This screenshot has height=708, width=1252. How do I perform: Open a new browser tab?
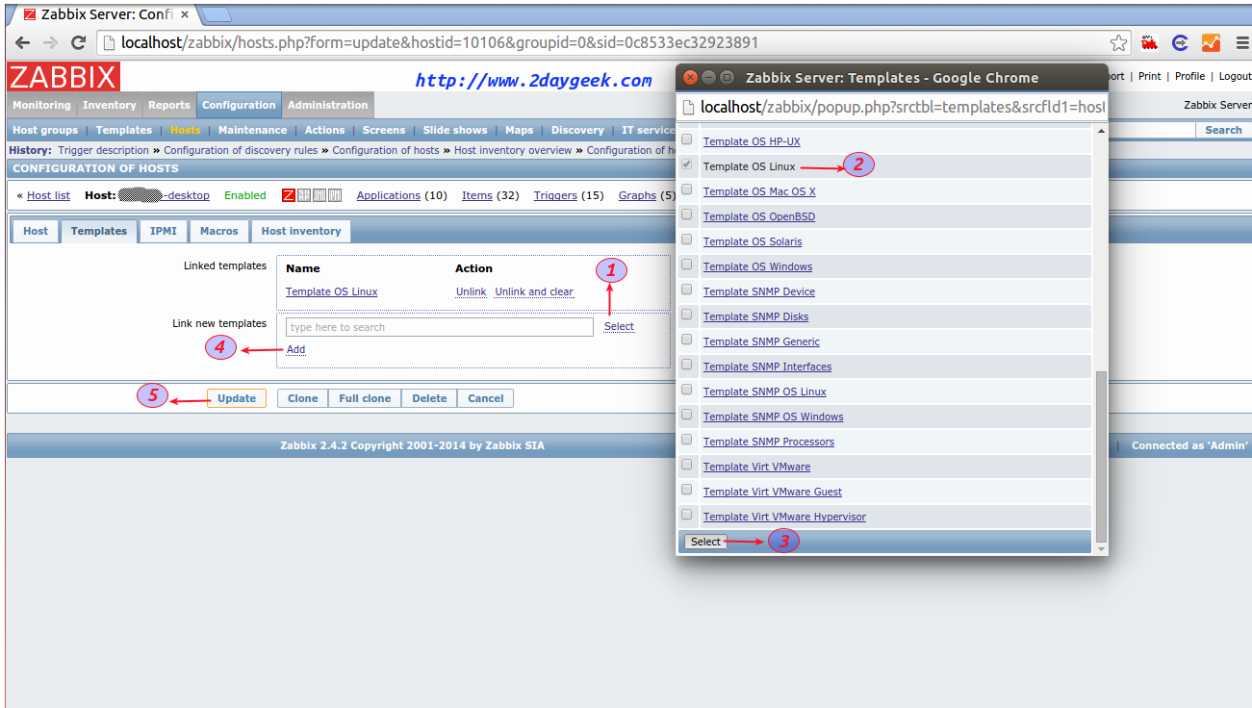(x=216, y=14)
